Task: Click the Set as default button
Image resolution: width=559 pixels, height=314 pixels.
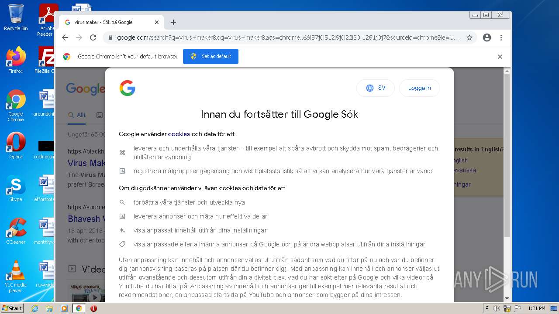Action: click(x=210, y=56)
